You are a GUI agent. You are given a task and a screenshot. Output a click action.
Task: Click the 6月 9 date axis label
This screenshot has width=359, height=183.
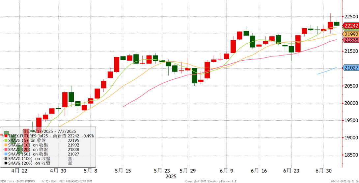pyautogui.click(x=227, y=171)
